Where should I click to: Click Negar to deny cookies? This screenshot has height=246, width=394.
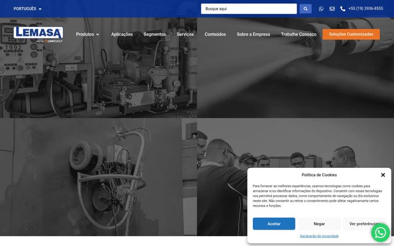pyautogui.click(x=319, y=224)
